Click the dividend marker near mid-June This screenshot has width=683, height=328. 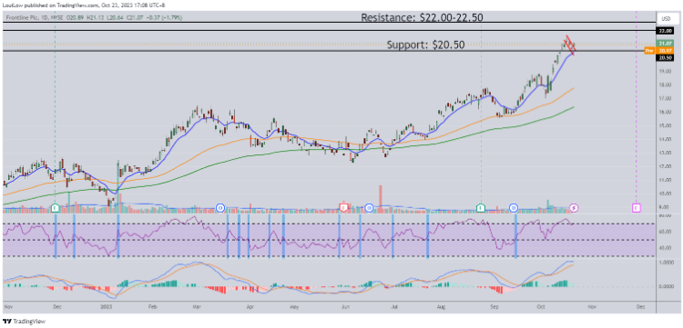370,208
